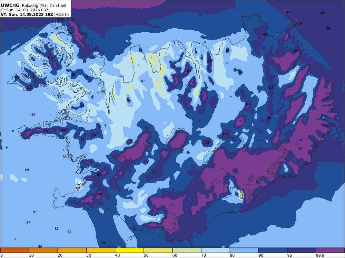This screenshot has height=258, width=345.
Task: Click the '50' legend tick label
Action: point(146,255)
